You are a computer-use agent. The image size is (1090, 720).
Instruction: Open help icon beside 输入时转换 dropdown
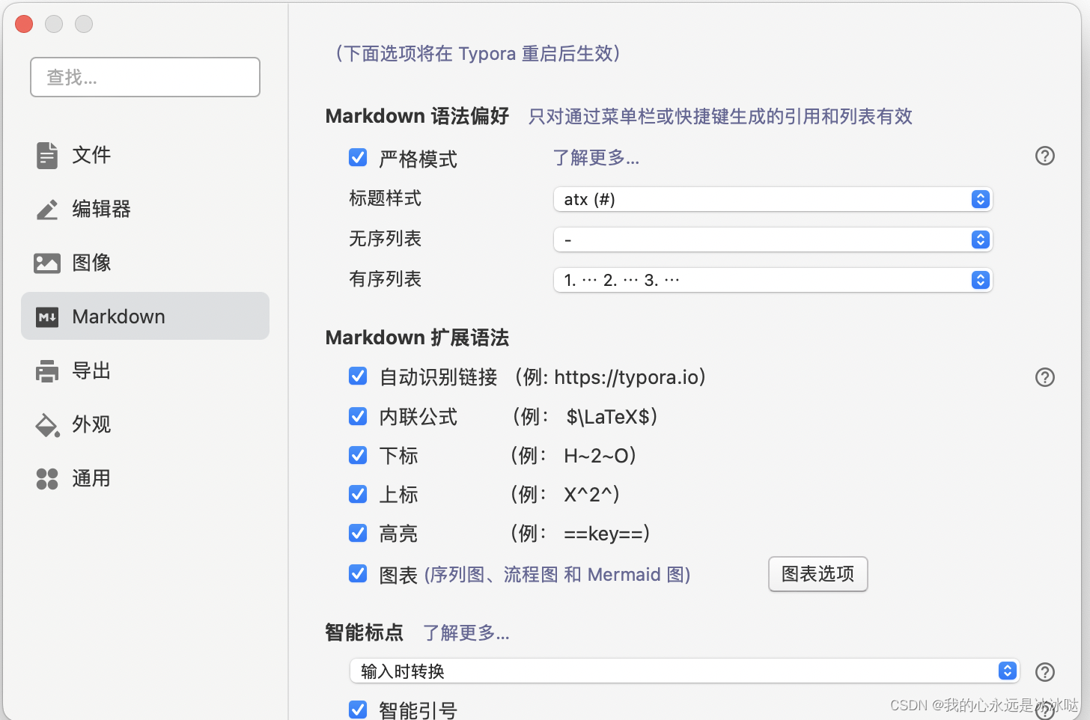1044,672
